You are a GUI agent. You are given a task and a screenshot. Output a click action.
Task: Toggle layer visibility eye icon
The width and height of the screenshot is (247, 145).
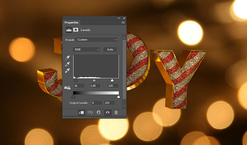[x=108, y=112]
